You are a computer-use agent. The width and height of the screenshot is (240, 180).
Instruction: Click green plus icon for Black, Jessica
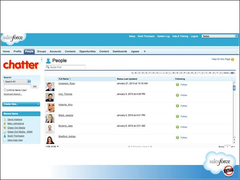tap(177, 116)
